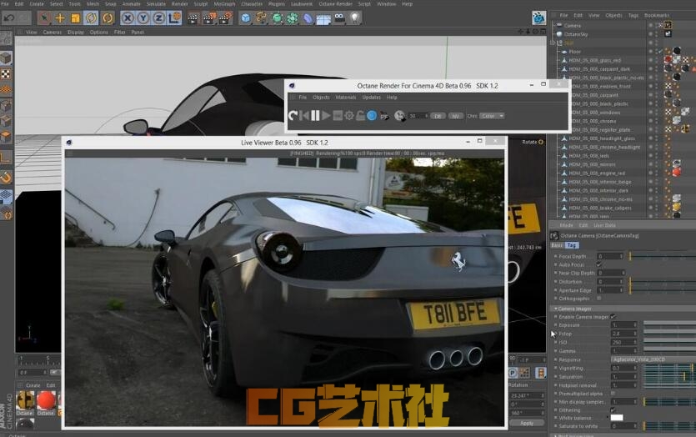696x437 pixels.
Task: Open the viewport Display menu
Action: point(76,33)
